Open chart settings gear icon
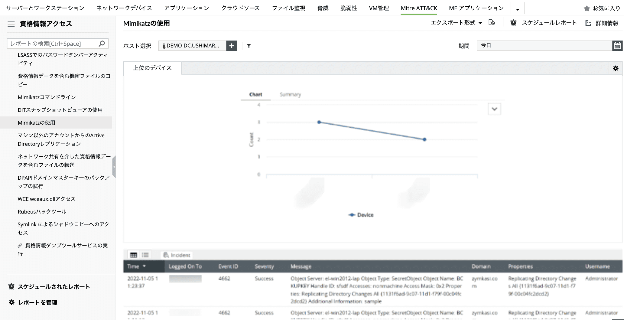 pos(616,68)
